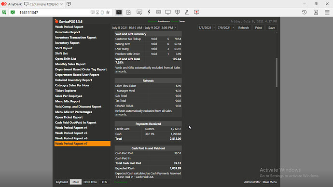The height and width of the screenshot is (187, 333).
Task: Select highlighted Work Period Report v7
Action: pyautogui.click(x=83, y=144)
